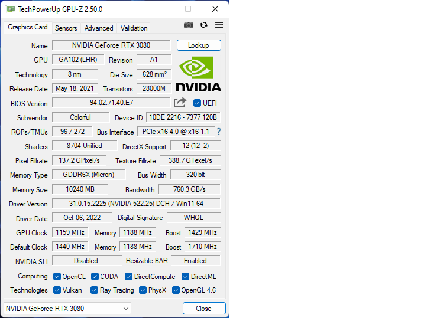Open the GPU selection dropdown
424x318 pixels.
[67, 309]
